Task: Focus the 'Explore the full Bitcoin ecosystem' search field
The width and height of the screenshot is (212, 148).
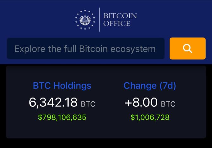Action: coord(85,49)
